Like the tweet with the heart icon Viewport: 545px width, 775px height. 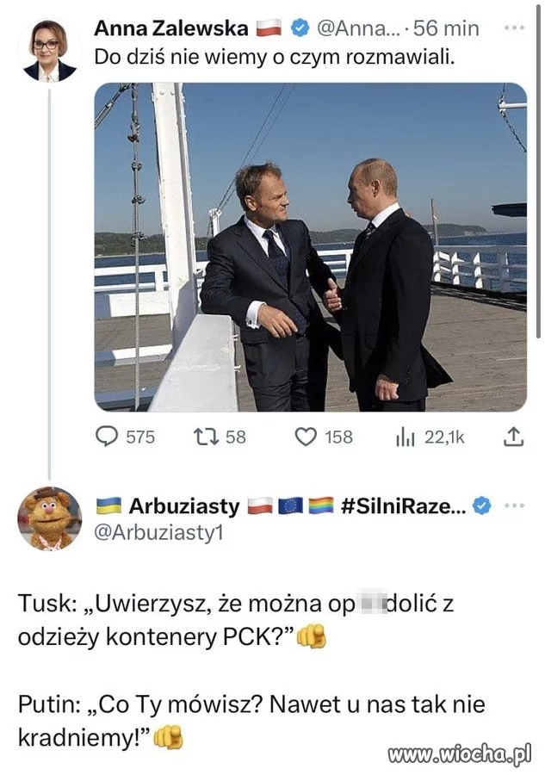point(307,437)
